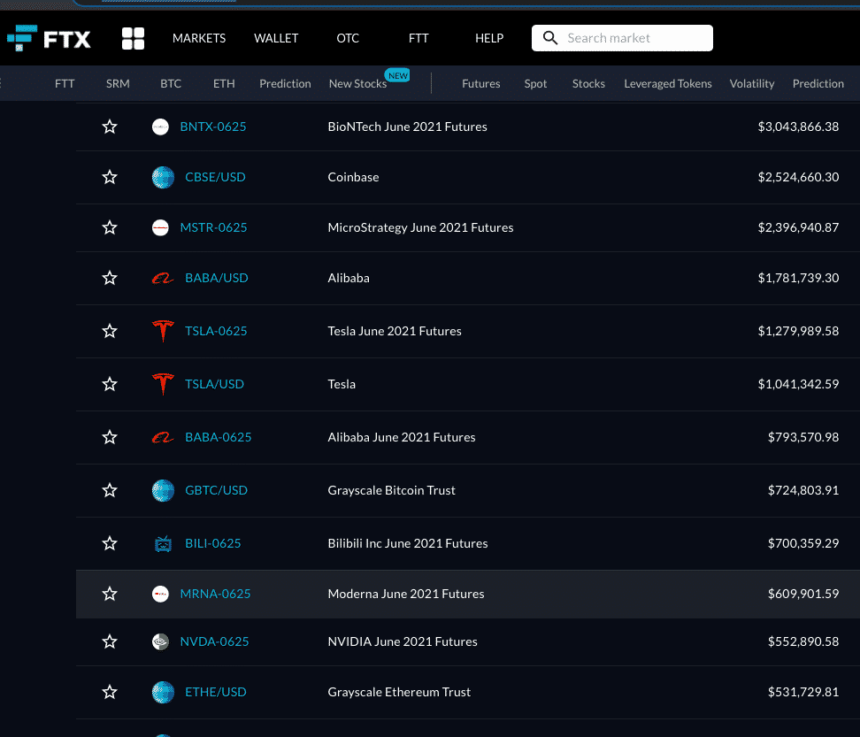Open the HELP menu

click(489, 38)
